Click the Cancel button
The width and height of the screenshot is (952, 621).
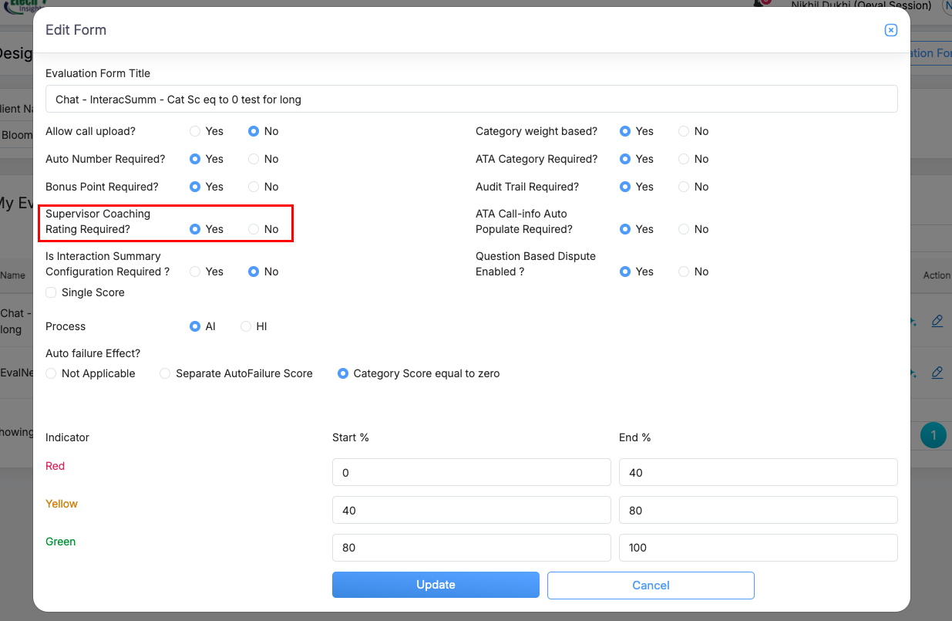click(651, 585)
